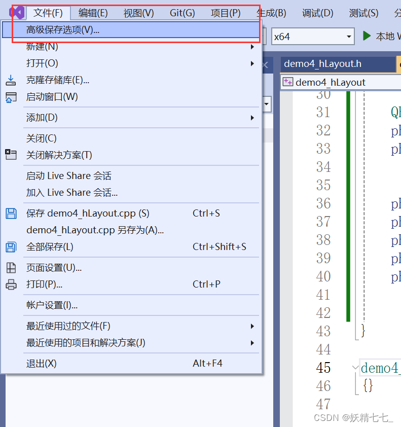
Task: Open the 测试(S) menu
Action: click(x=363, y=13)
